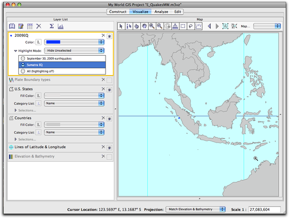This screenshot has width=289, height=218.
Task: Select the Plate Boundary types layer name
Action: pyautogui.click(x=32, y=80)
